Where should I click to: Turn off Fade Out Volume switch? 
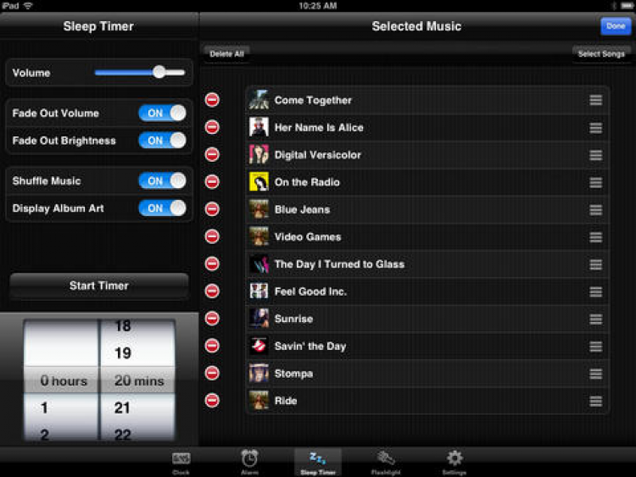162,113
